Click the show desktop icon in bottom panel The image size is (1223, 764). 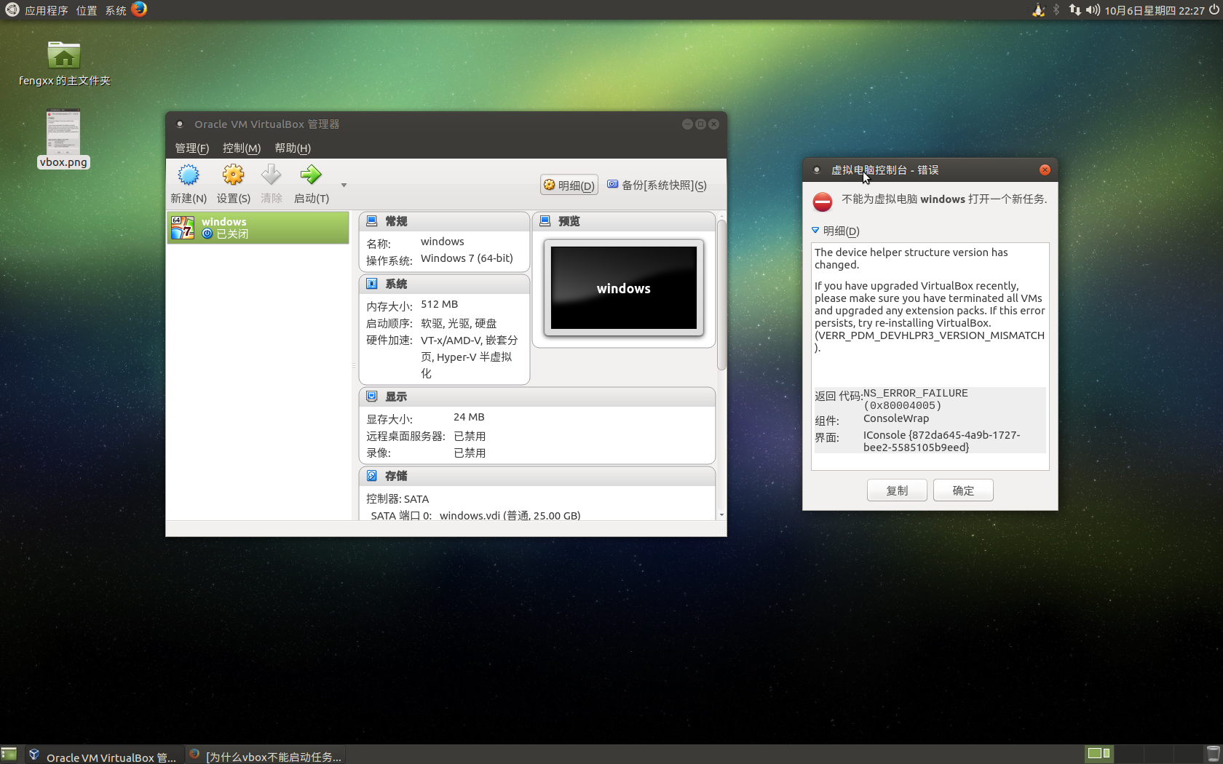9,755
